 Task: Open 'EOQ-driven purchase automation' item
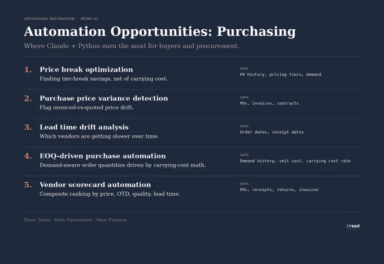[x=103, y=156]
